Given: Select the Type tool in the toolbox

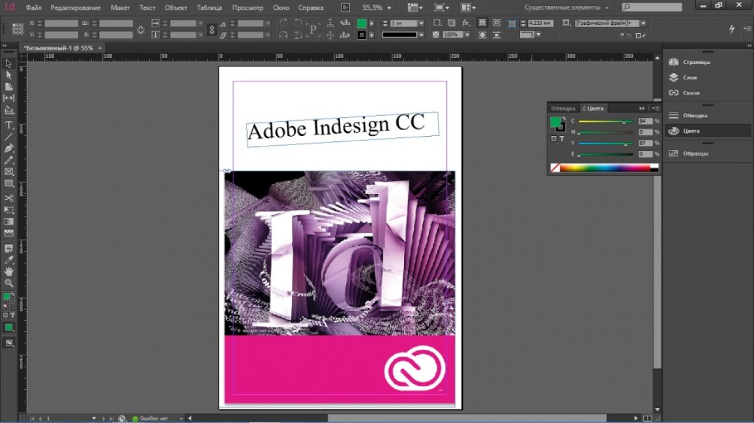Looking at the screenshot, I should [x=9, y=125].
